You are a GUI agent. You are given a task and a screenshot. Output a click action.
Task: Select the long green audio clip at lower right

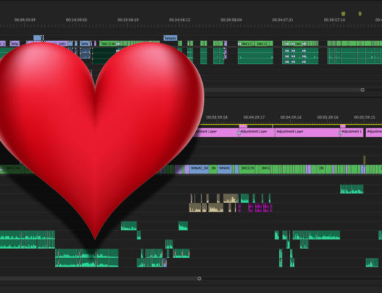pos(316,235)
